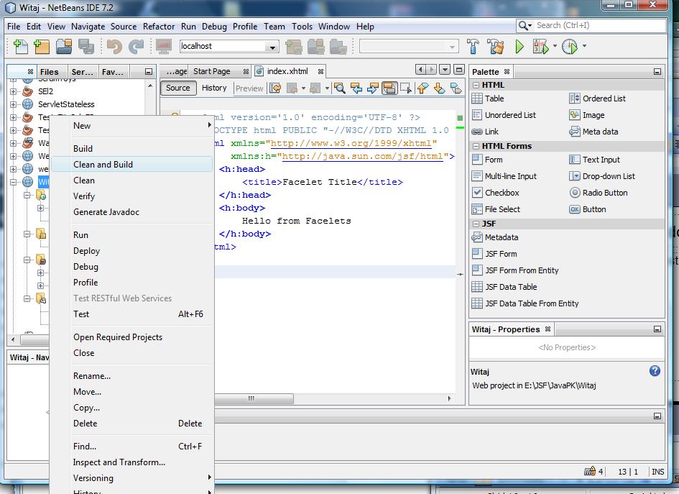Select the File Select palette item
Screen dimensions: 679x494
coord(495,209)
